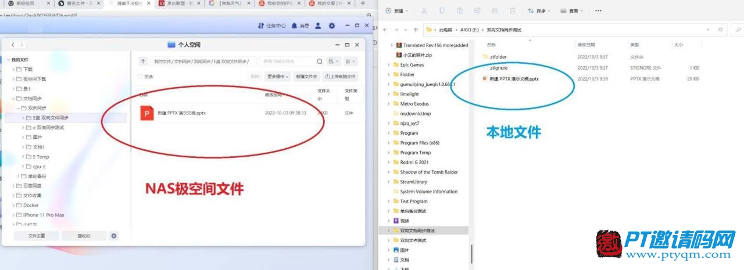Open the 更多操作 dropdown
This screenshot has height=270, width=744.
[x=278, y=76]
